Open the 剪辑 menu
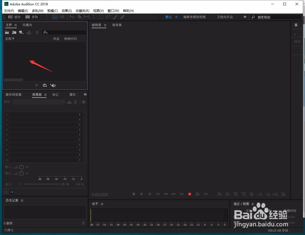This screenshot has width=305, height=235. 53,11
